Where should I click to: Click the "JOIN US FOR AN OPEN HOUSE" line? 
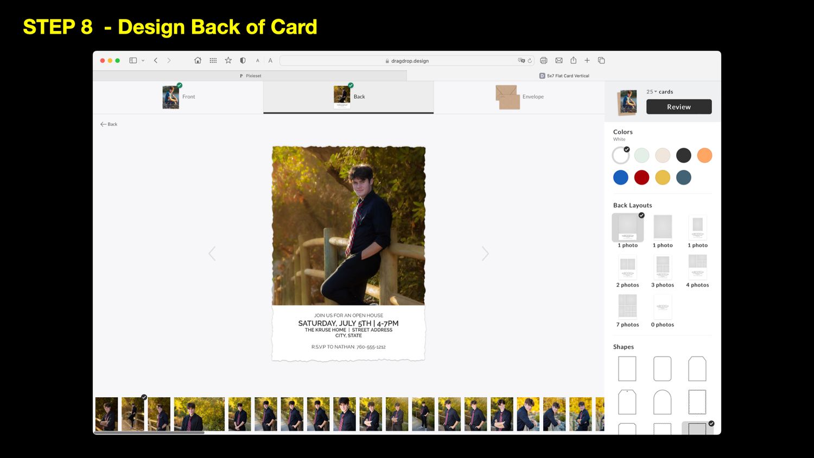pos(348,315)
